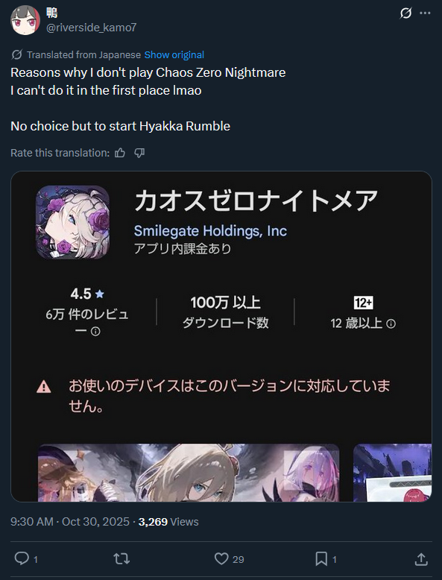Click the info icon next to 12 歳以上
Image resolution: width=442 pixels, height=580 pixels.
coord(391,324)
